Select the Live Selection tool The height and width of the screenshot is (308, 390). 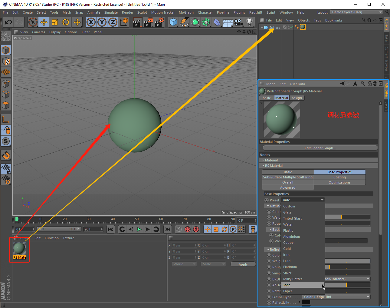tap(33, 22)
